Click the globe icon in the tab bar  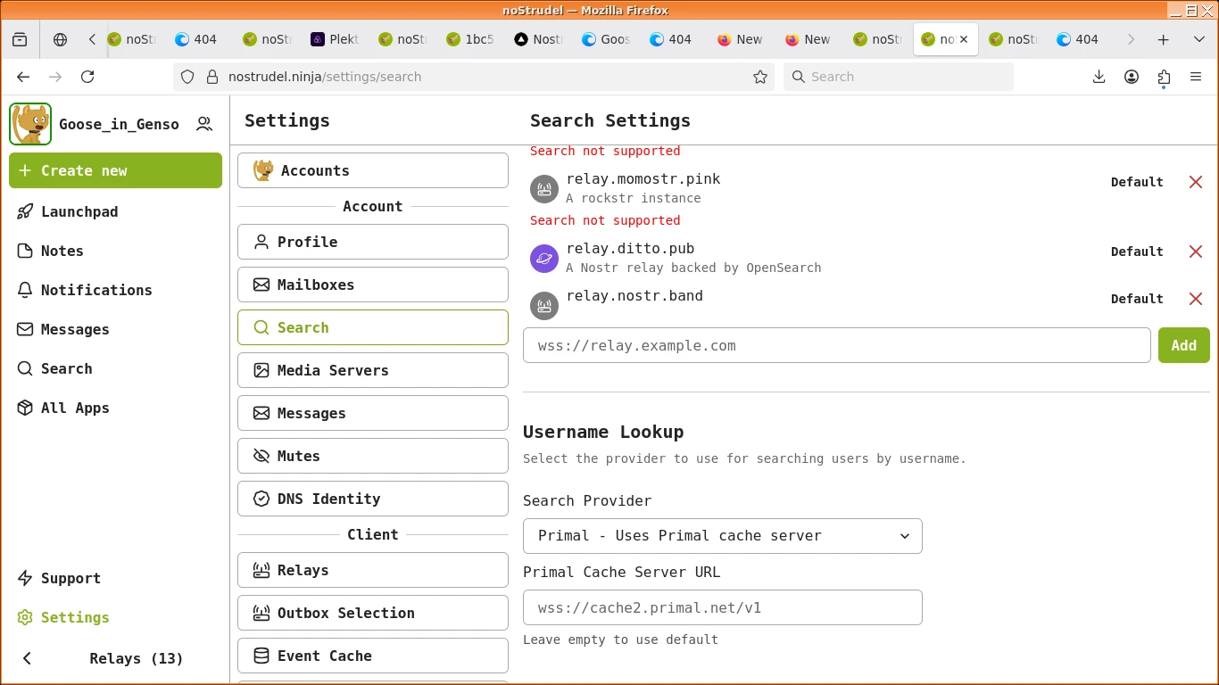(61, 39)
